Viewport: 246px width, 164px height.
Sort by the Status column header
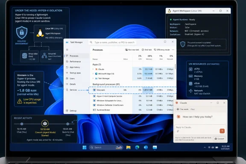coord(126,59)
